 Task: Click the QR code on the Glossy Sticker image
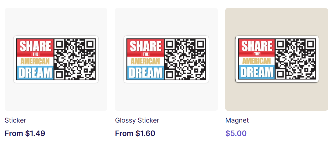tap(185, 59)
